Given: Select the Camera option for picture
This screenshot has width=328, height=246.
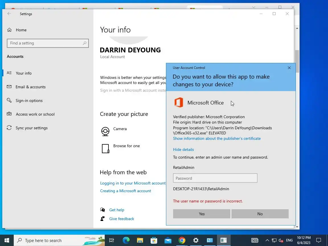Looking at the screenshot, I should tap(114, 132).
